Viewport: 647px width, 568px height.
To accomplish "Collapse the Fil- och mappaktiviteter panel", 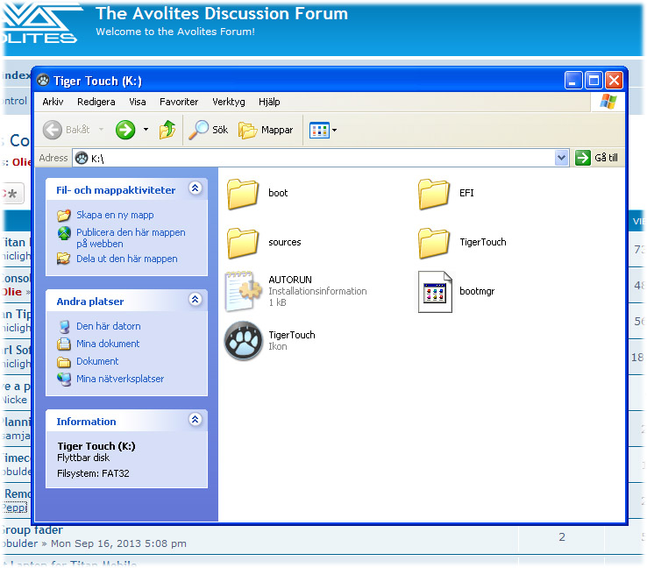I will point(196,188).
